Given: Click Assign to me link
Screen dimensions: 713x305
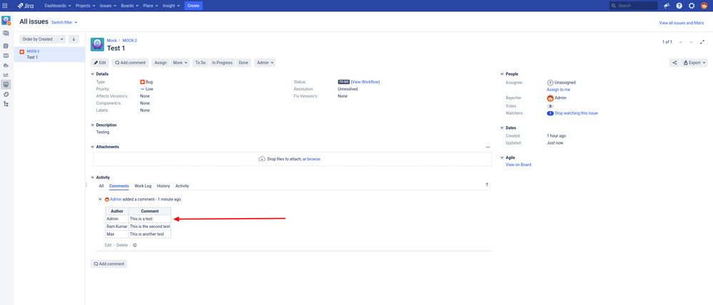Looking at the screenshot, I should 558,90.
